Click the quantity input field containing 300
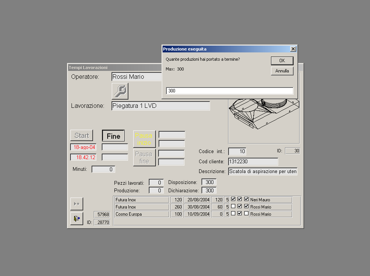 230,91
